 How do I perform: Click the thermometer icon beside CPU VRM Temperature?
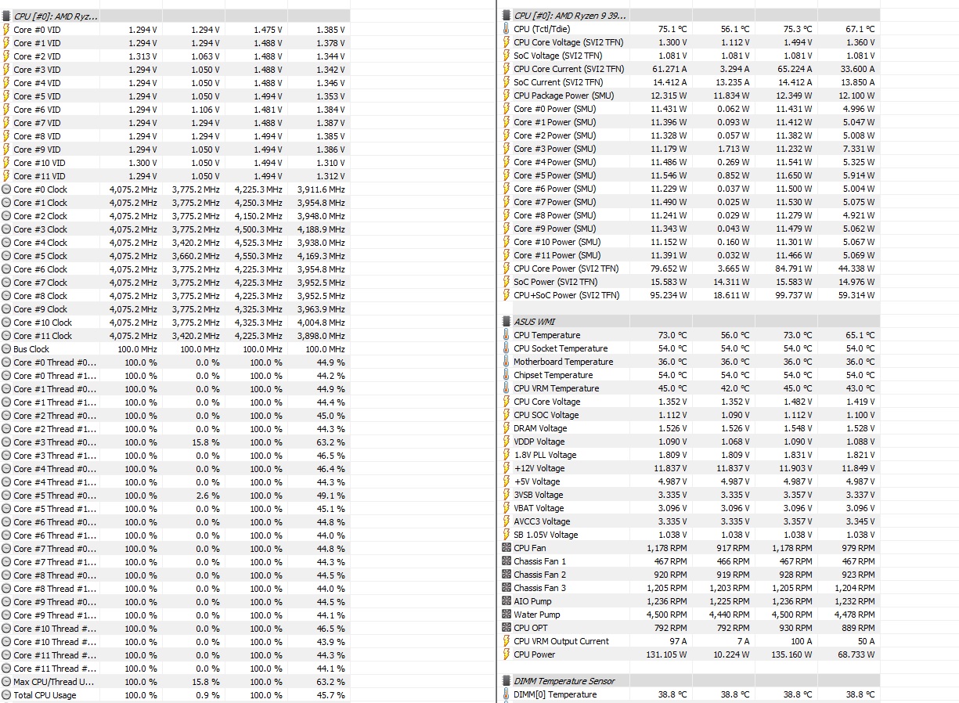tap(506, 388)
